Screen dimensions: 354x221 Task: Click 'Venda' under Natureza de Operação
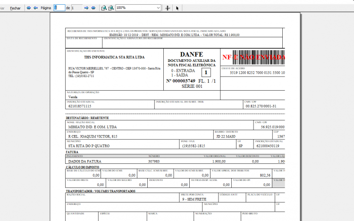[73, 97]
